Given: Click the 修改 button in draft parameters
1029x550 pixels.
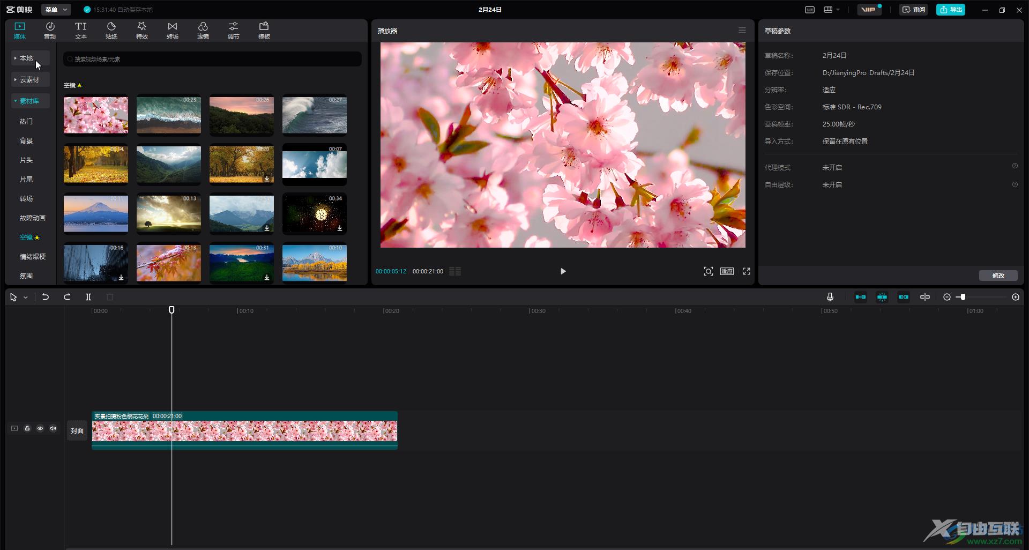Looking at the screenshot, I should 998,276.
